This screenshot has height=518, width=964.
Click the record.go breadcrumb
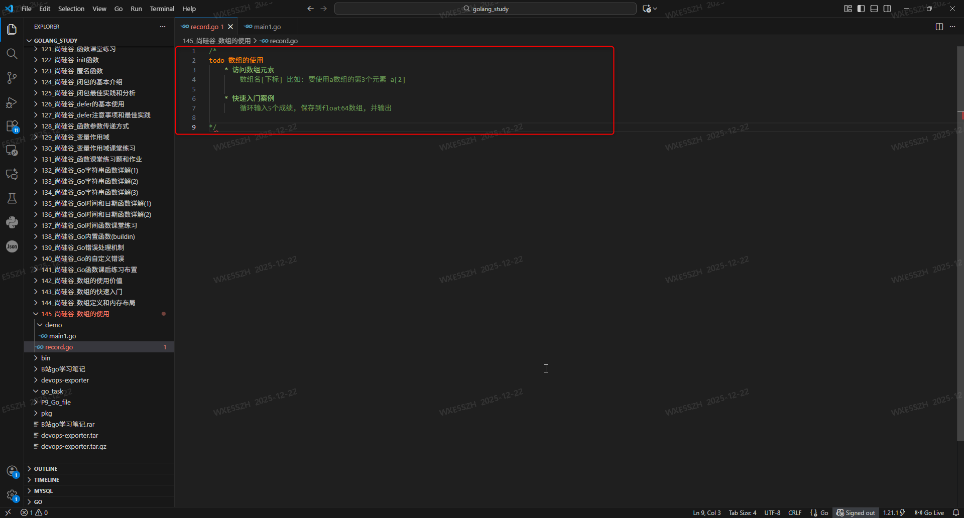pyautogui.click(x=280, y=41)
